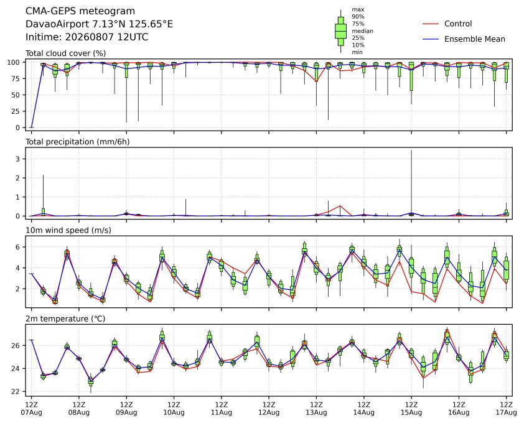The width and height of the screenshot is (524, 423).
Task: Click the '100' cloud cover y-axis tick
Action: coord(14,62)
